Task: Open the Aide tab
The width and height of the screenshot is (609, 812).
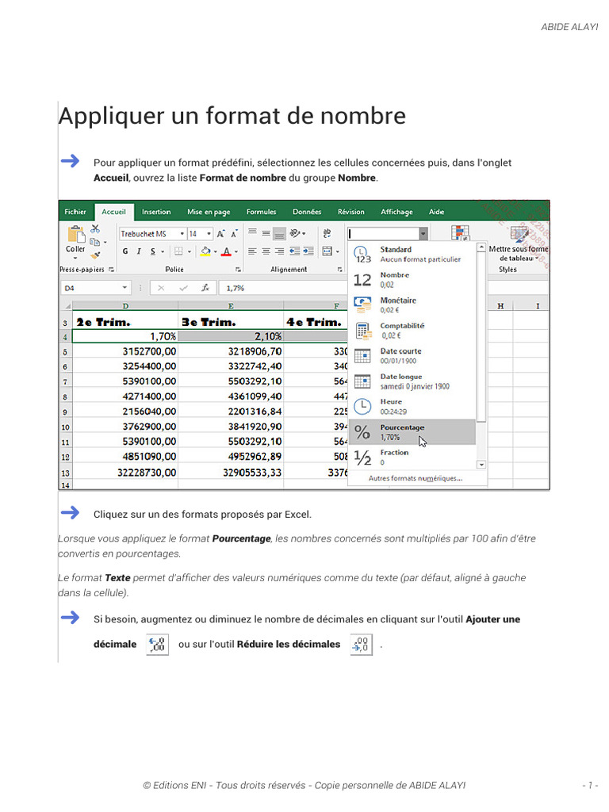Action: pyautogui.click(x=436, y=212)
